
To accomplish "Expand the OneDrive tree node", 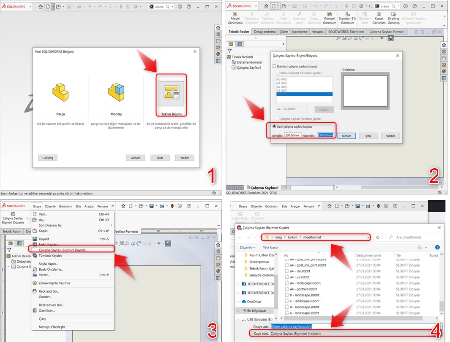I will click(238, 302).
